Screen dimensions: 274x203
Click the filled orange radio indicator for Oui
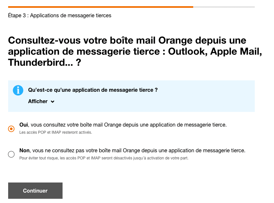pos(11,129)
